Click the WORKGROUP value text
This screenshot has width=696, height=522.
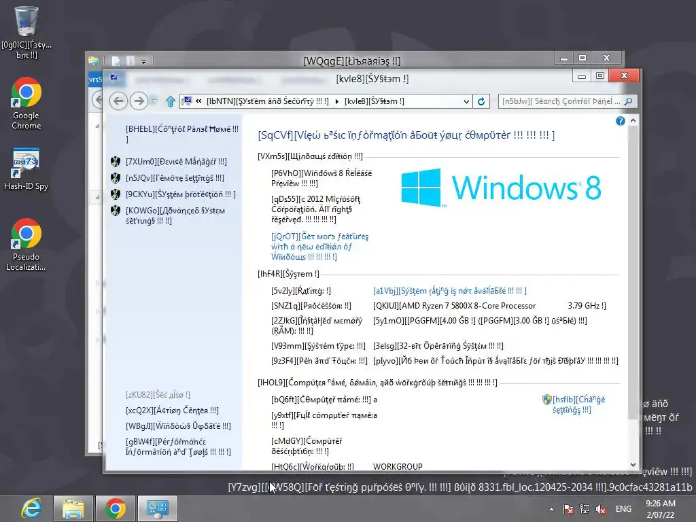(398, 466)
